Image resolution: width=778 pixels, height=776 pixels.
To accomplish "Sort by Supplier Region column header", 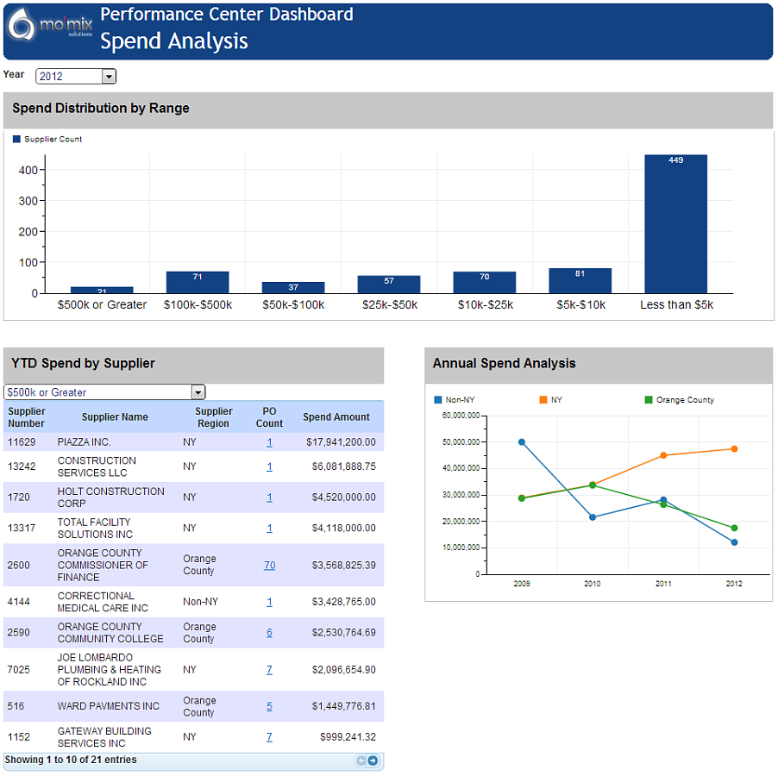I will coord(213,417).
